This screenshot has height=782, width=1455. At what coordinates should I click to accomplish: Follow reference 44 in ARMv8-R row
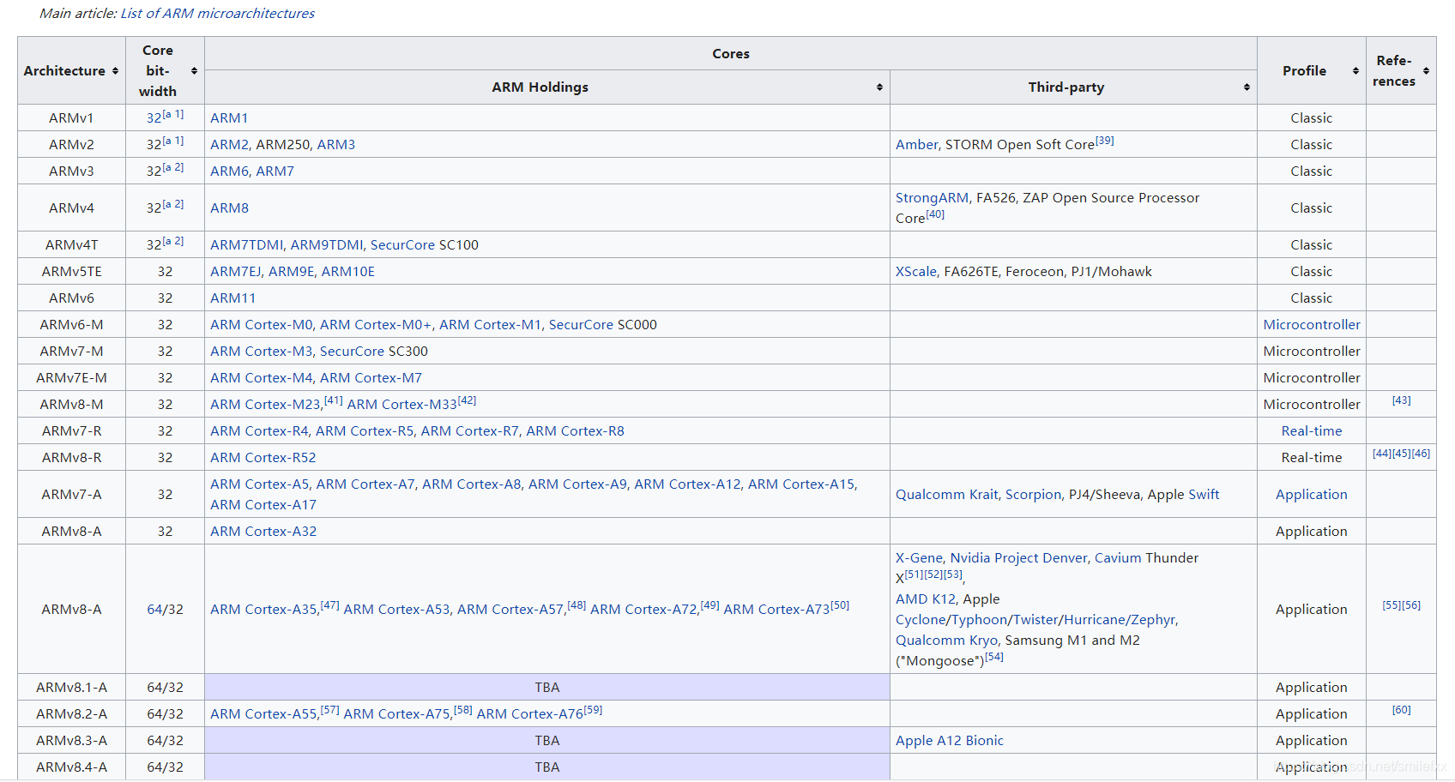1382,454
